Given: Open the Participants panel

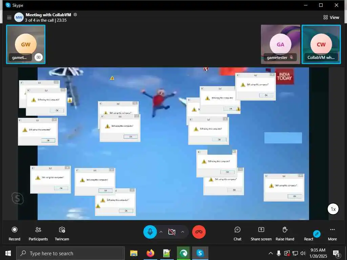Looking at the screenshot, I should point(38,234).
